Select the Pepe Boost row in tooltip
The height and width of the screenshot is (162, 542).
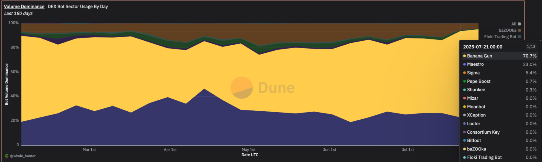coord(500,81)
